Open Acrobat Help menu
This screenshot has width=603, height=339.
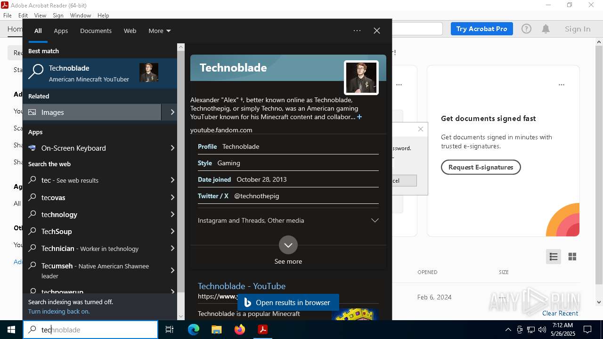point(103,16)
